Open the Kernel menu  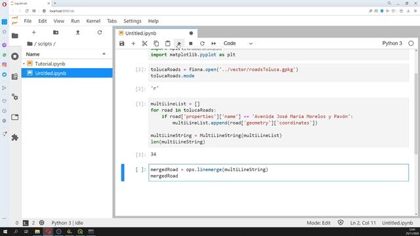[x=93, y=21]
